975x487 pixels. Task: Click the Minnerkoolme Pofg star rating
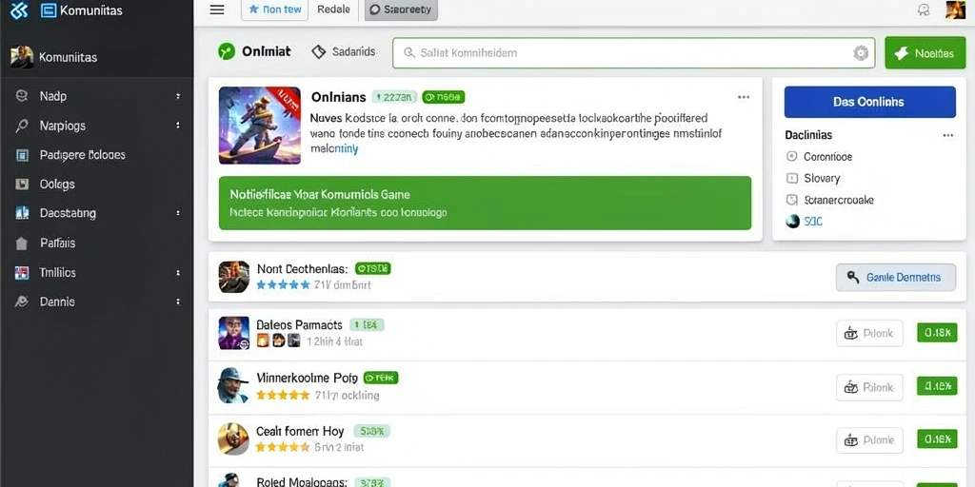(x=283, y=395)
